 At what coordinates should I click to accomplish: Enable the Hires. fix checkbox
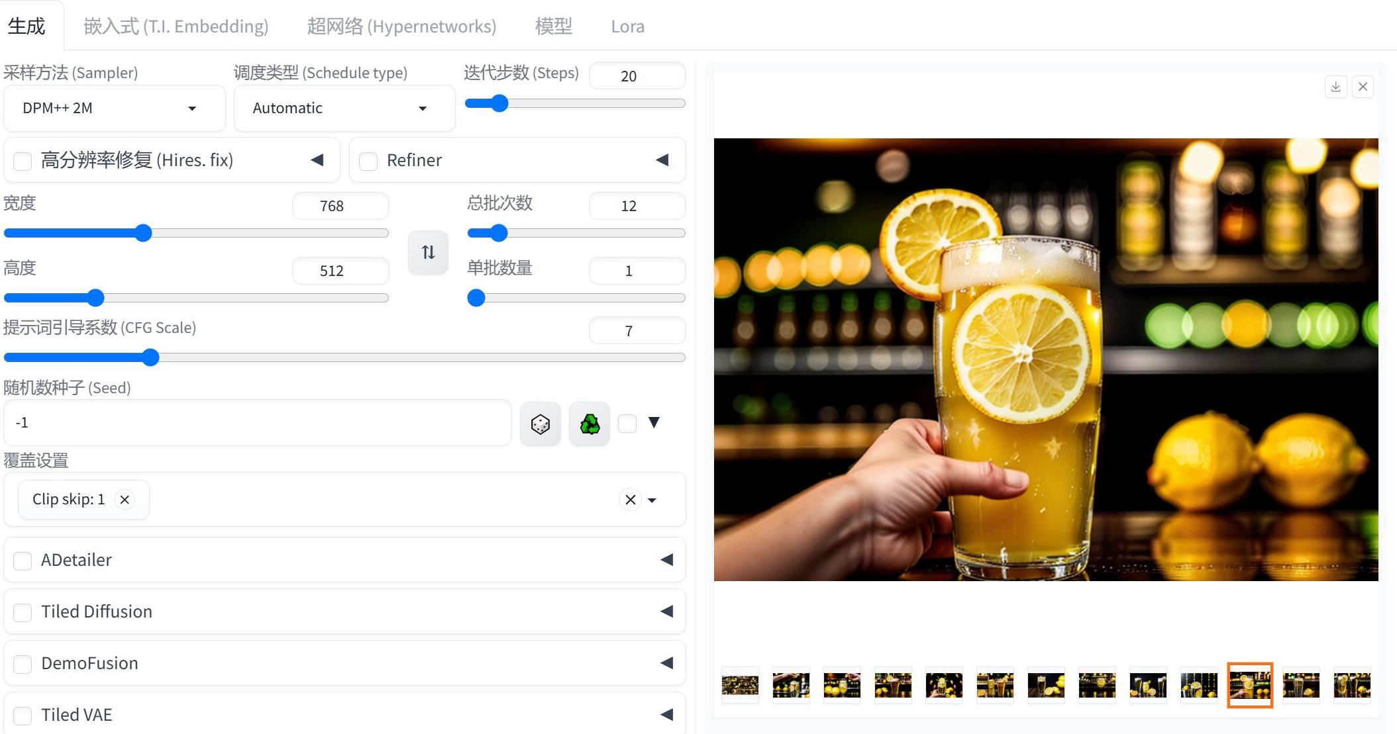point(23,161)
